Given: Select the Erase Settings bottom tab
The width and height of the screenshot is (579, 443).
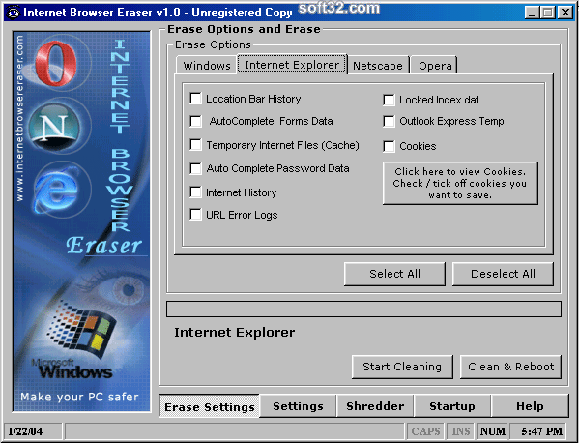Looking at the screenshot, I should coord(209,406).
